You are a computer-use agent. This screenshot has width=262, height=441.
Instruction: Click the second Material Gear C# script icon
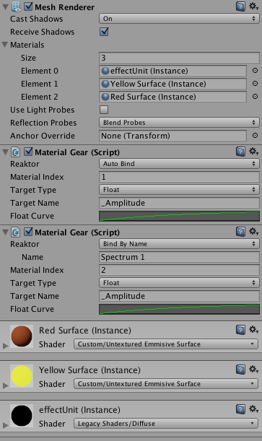pyautogui.click(x=16, y=232)
